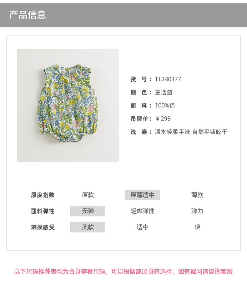
Task: Click the tag price ¥298
Action: point(163,119)
